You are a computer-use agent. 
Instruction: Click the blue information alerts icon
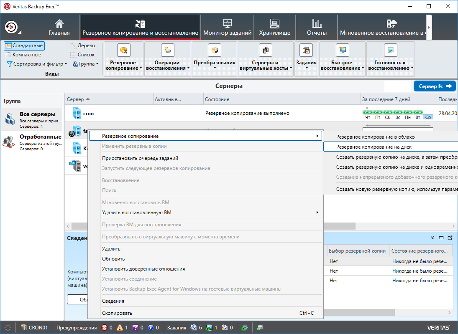click(x=151, y=328)
